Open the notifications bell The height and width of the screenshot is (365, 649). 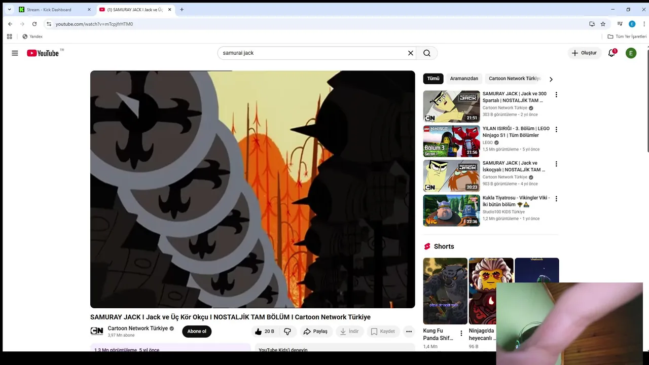[611, 53]
